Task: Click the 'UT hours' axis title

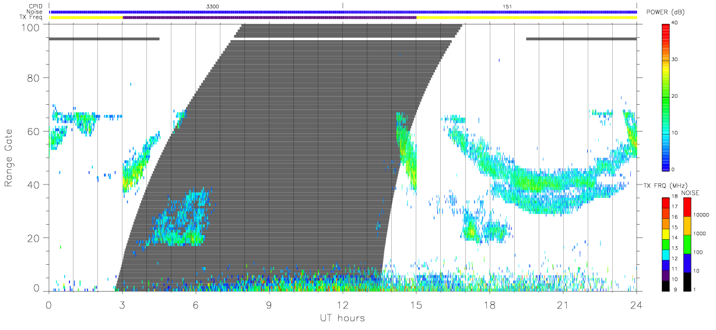Action: click(x=342, y=318)
